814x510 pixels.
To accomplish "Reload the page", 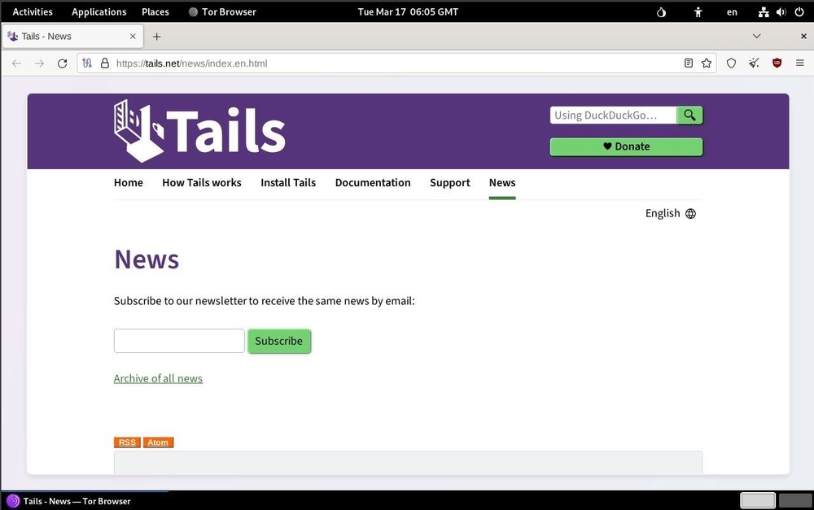I will pos(62,63).
